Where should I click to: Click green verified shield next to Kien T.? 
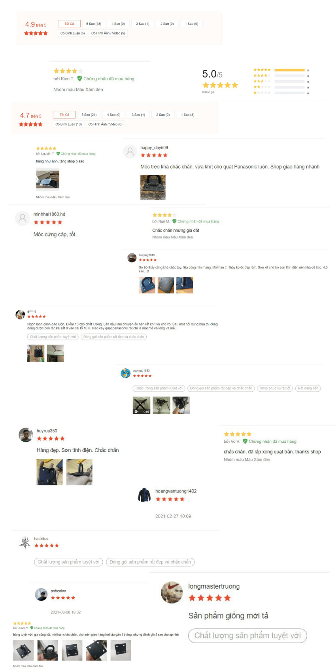pyautogui.click(x=79, y=79)
